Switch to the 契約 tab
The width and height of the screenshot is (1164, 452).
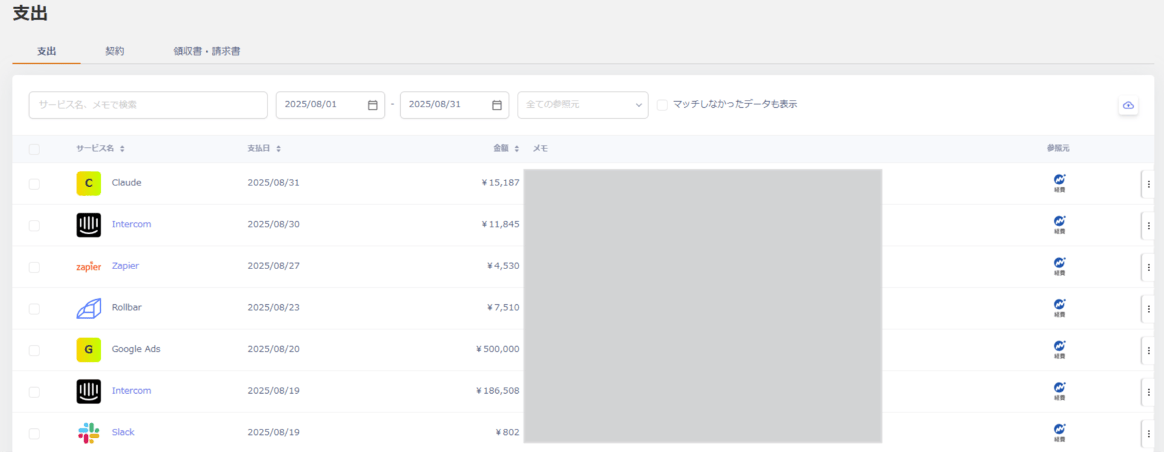[x=115, y=52]
